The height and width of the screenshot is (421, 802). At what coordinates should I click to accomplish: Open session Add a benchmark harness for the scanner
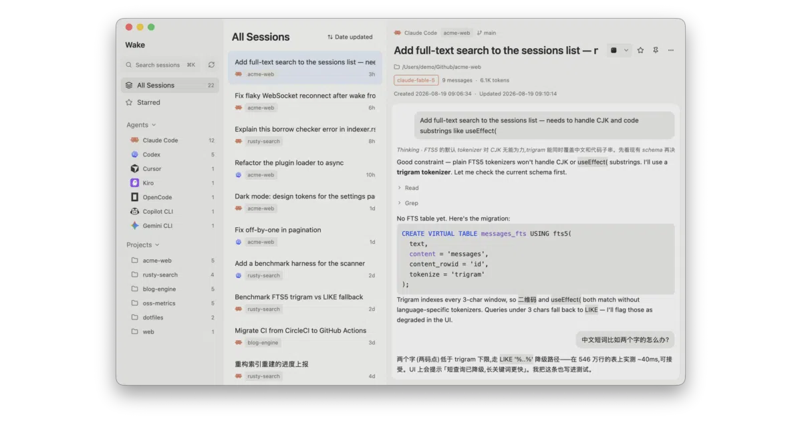305,269
